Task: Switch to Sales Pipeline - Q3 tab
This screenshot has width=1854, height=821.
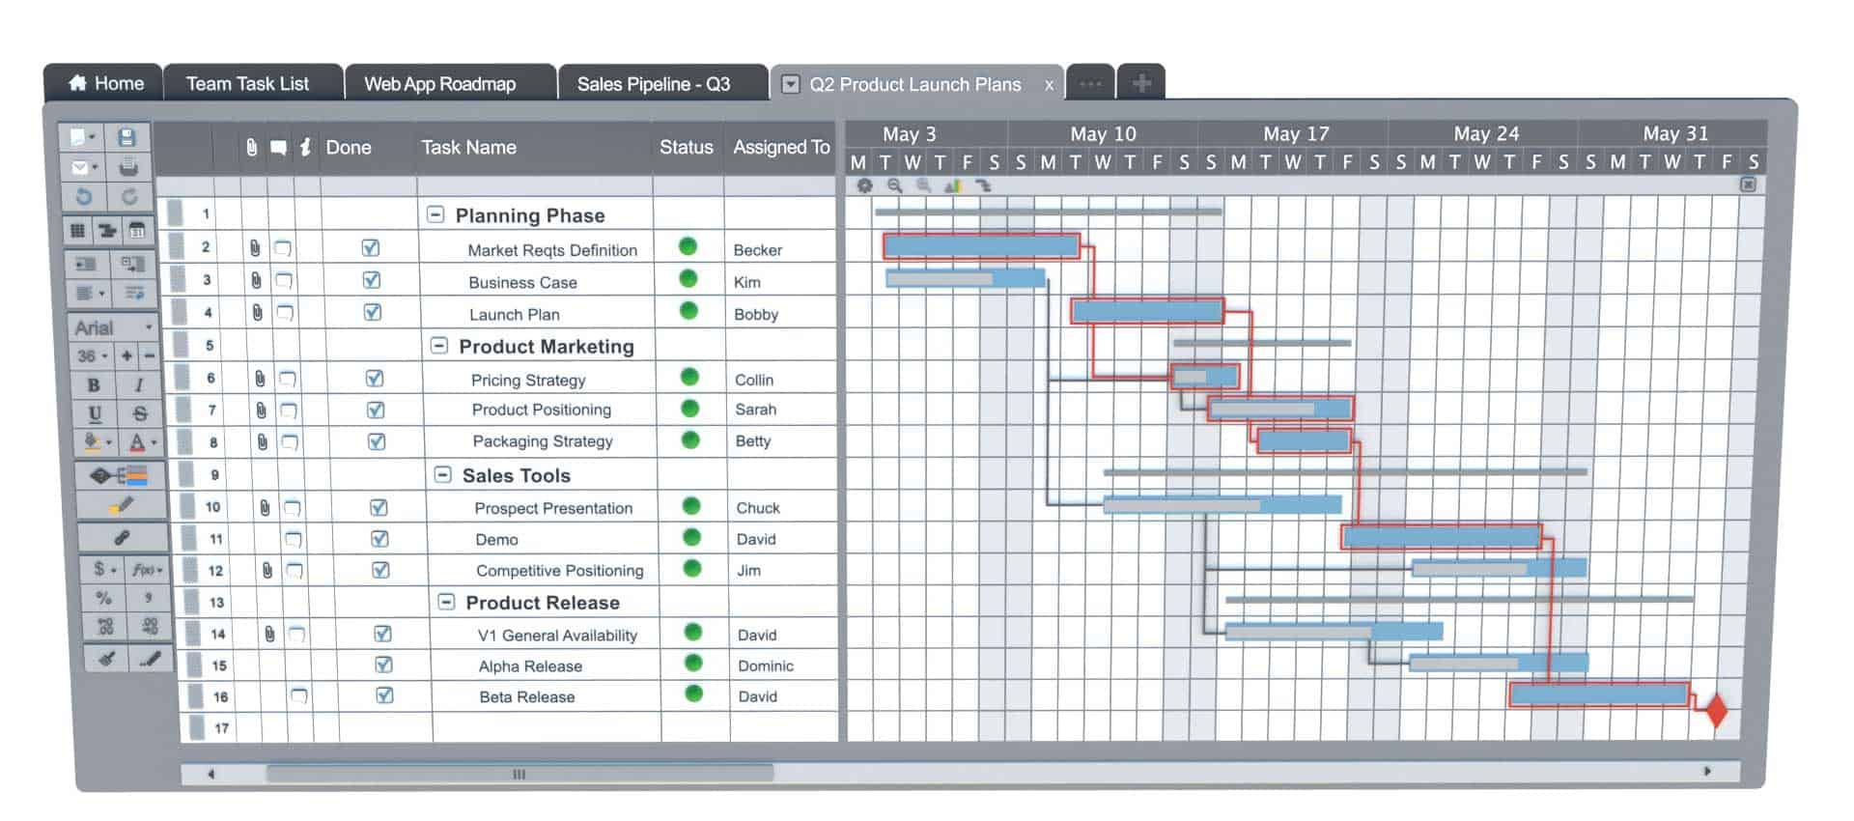Action: pyautogui.click(x=653, y=84)
